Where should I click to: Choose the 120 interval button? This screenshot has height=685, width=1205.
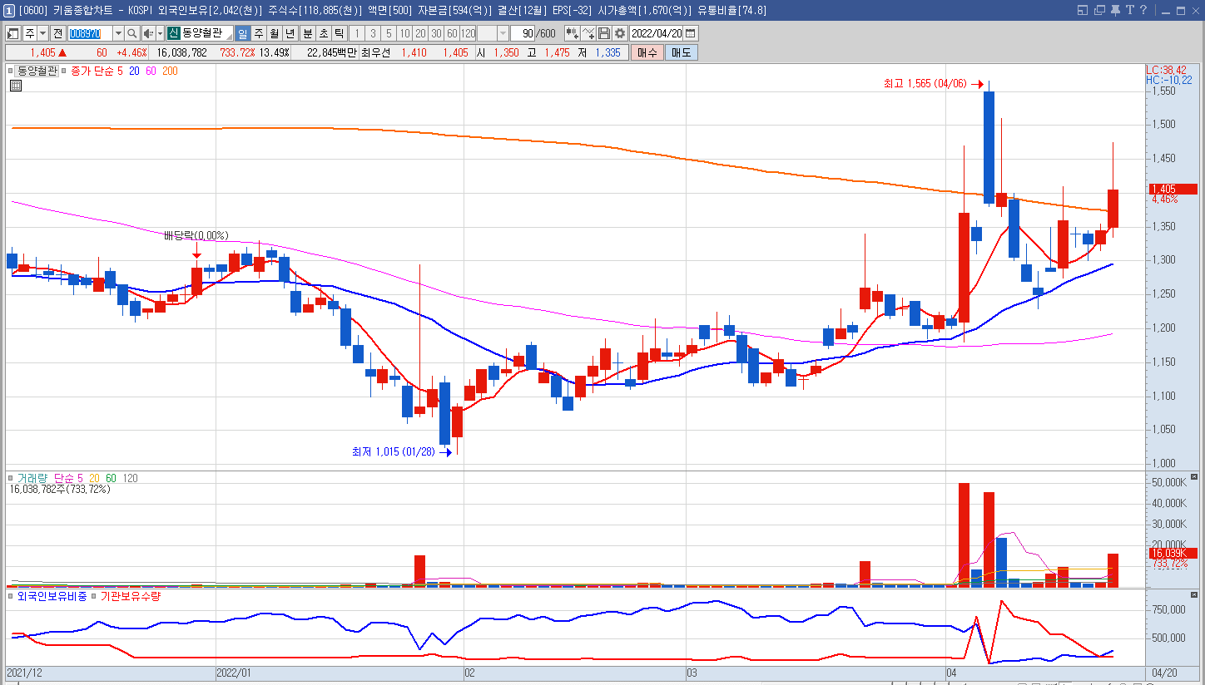click(468, 33)
